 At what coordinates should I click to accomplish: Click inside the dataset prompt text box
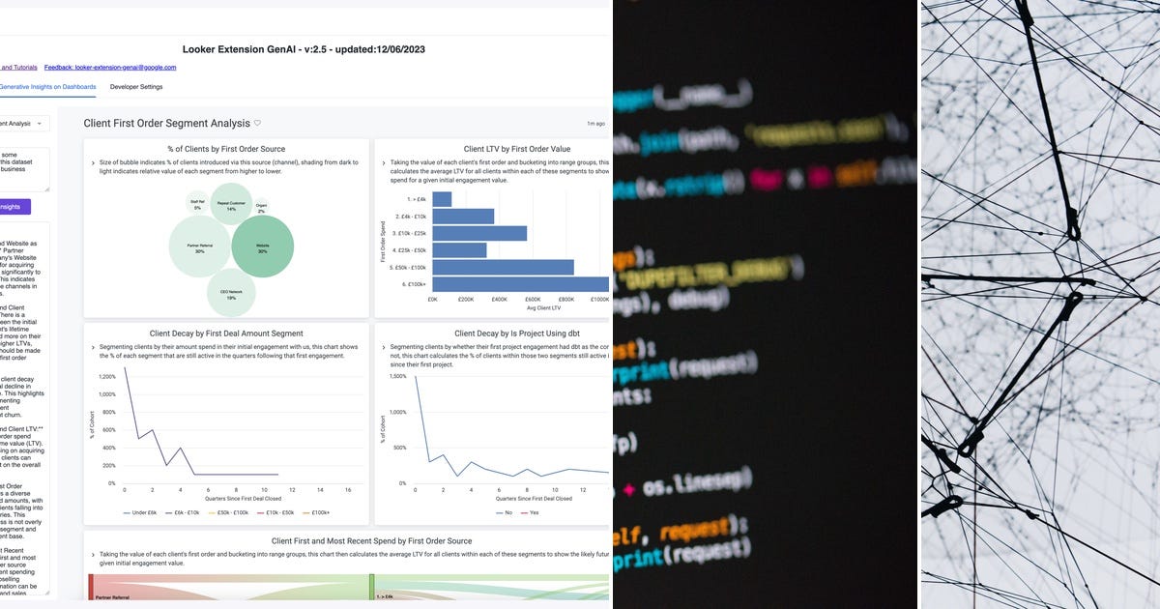click(24, 166)
